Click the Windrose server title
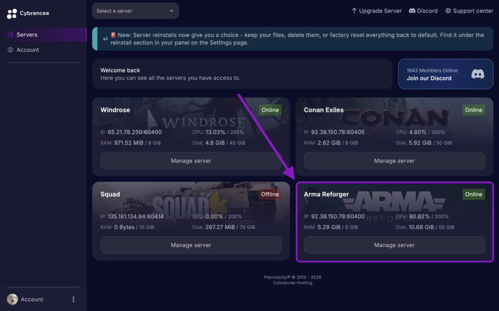Image resolution: width=499 pixels, height=311 pixels. point(115,110)
